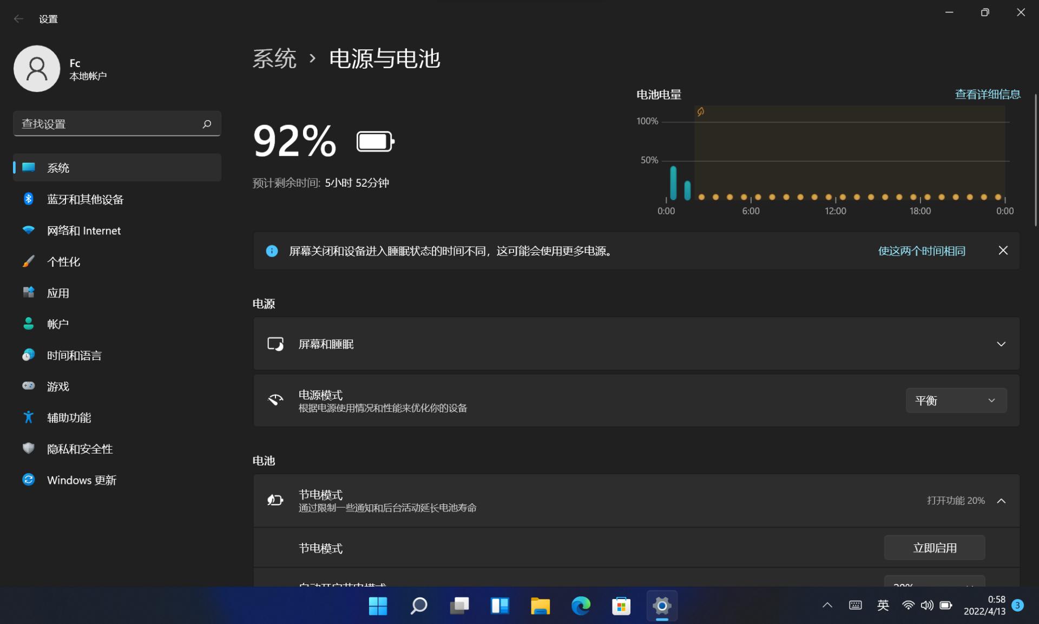Open the 电源模式 dropdown

[x=956, y=400]
